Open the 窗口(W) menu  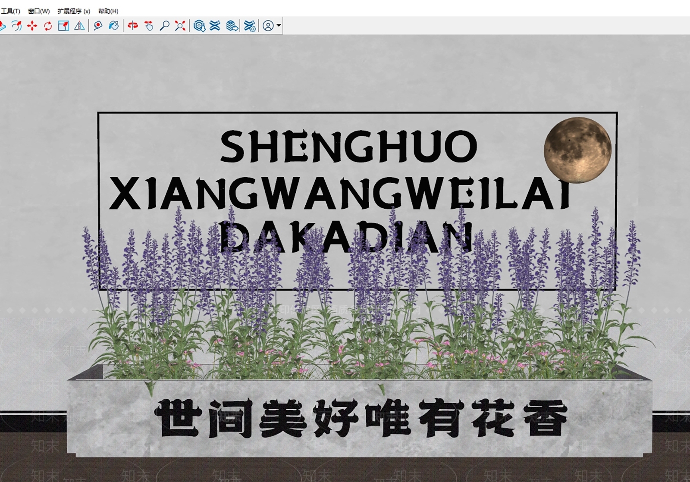[39, 11]
